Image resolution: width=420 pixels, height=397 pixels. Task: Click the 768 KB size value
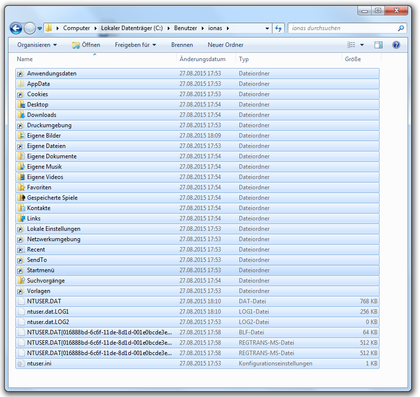pos(369,301)
